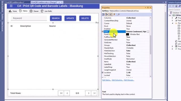Click Solution Explorer Home icon
Image resolution: width=181 pixels, height=101 pixels.
(x=176, y=6)
